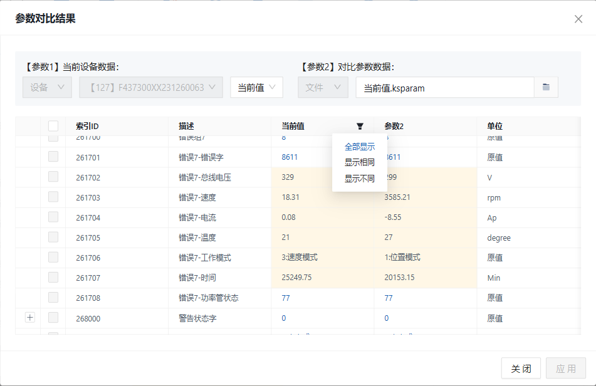Check the checkbox for row 261705

click(53, 237)
